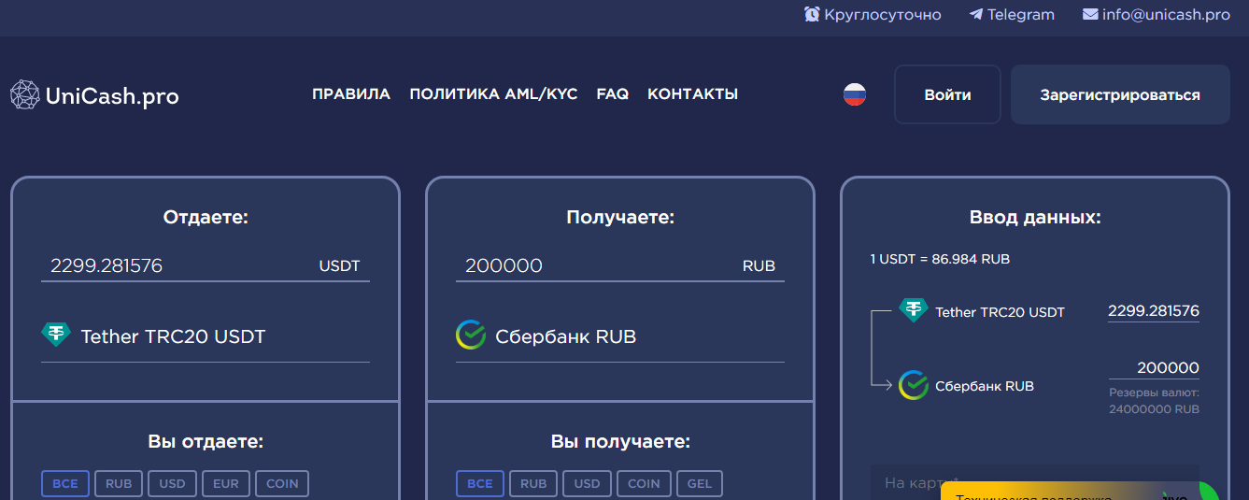
Task: Edit USDT amount in Ввод данных panel
Action: 1154,311
